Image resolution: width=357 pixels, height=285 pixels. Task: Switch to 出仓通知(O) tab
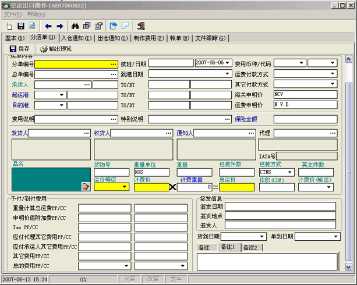113,38
